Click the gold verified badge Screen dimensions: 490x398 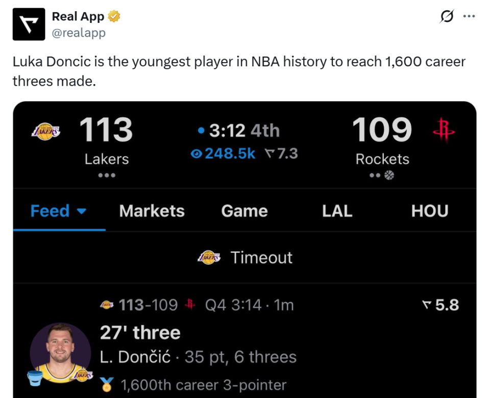pyautogui.click(x=114, y=16)
